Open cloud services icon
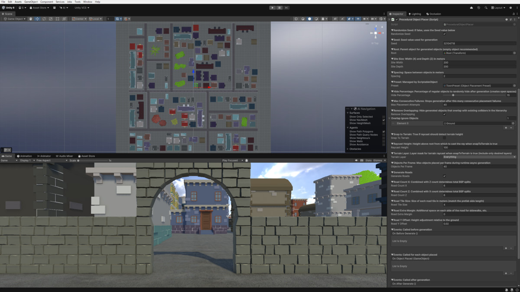The height and width of the screenshot is (292, 520). pos(471,8)
